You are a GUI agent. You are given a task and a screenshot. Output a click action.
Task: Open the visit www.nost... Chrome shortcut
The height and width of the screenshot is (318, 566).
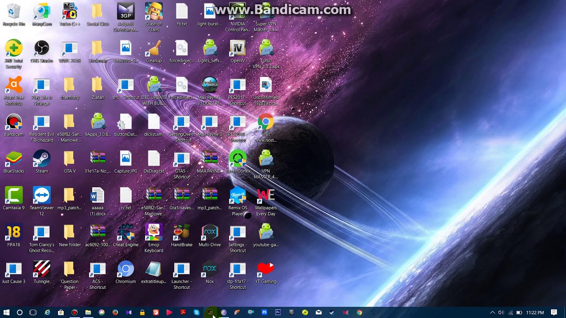(265, 128)
